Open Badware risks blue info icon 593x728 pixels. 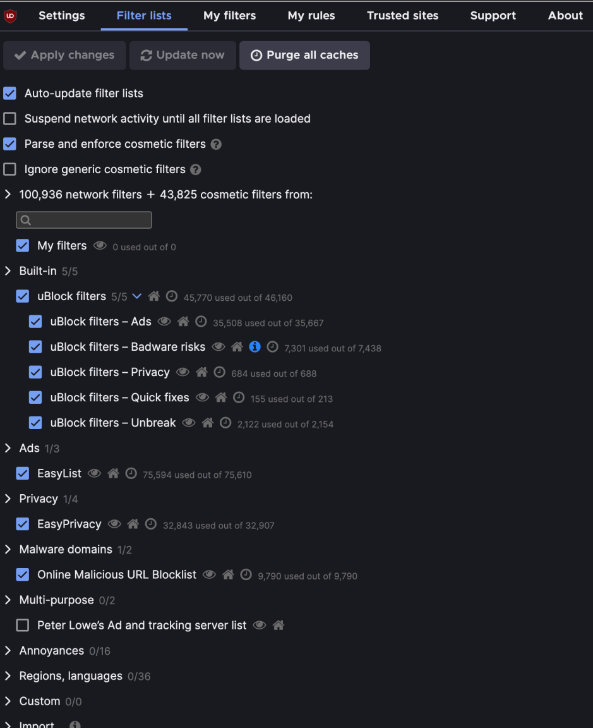(x=255, y=346)
